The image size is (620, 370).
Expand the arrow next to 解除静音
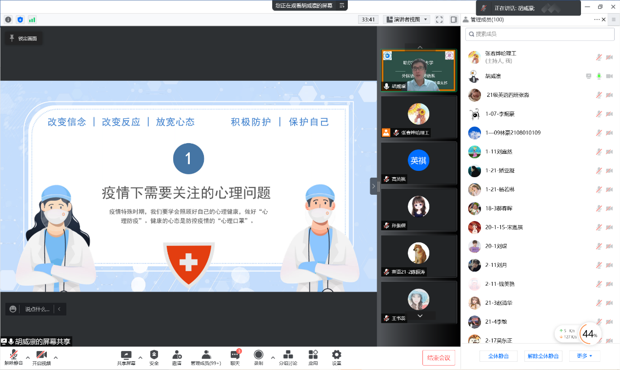pos(28,358)
